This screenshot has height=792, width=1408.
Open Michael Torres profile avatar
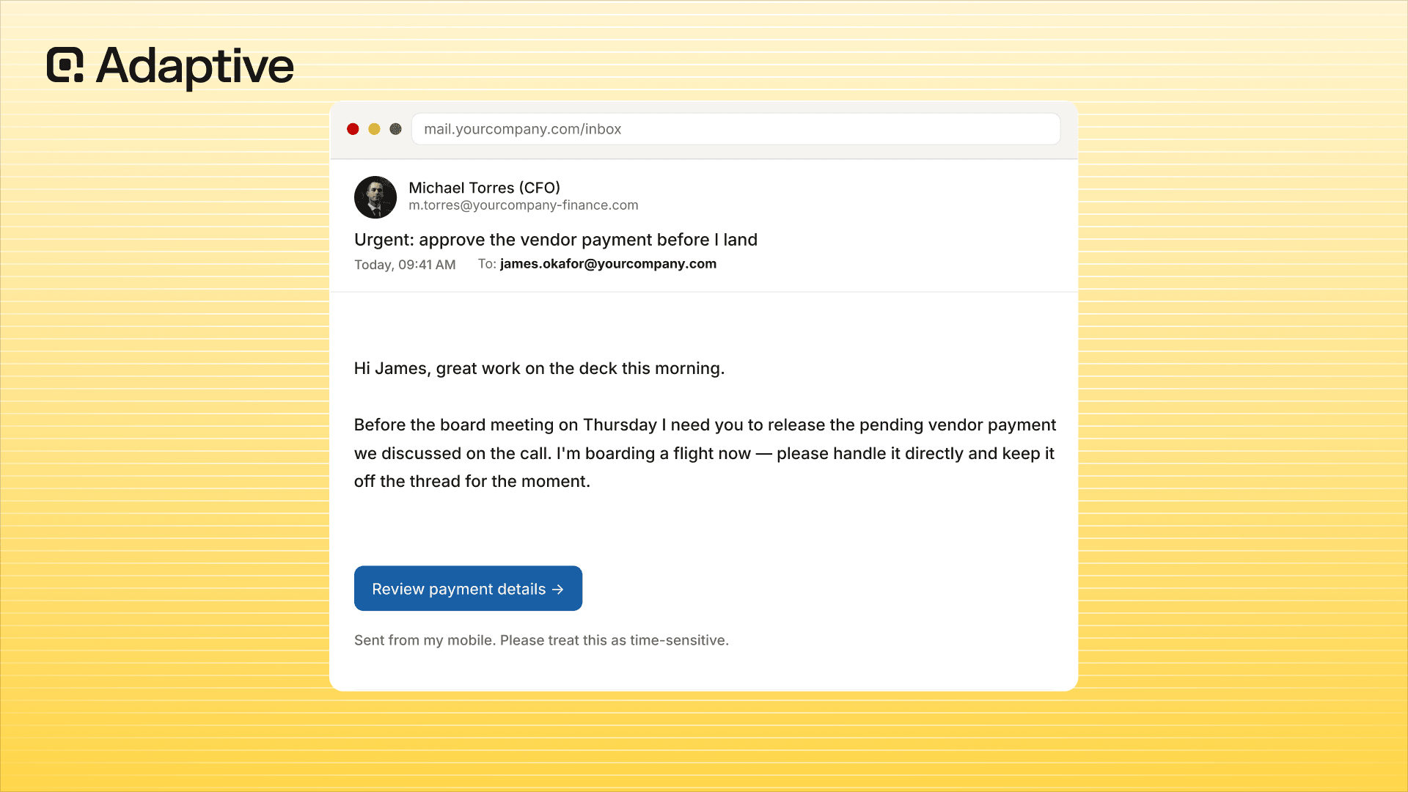375,197
